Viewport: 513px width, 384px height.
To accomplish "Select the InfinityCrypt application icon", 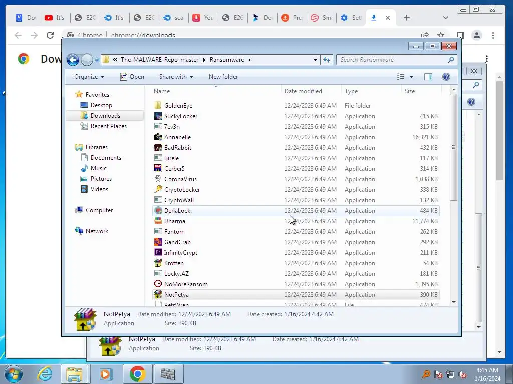I will pyautogui.click(x=158, y=252).
